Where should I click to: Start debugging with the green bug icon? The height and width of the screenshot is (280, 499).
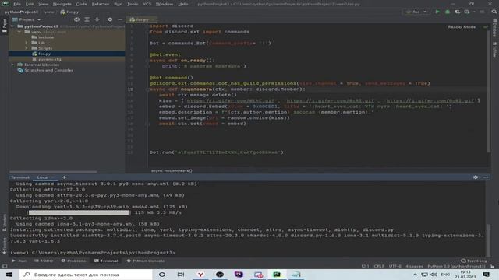pos(448,12)
